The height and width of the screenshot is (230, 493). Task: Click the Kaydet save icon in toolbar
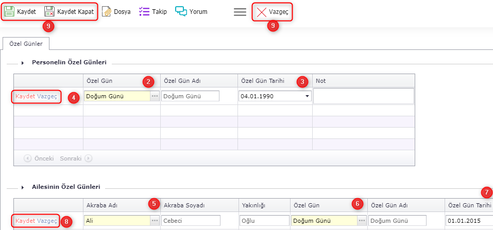click(10, 11)
